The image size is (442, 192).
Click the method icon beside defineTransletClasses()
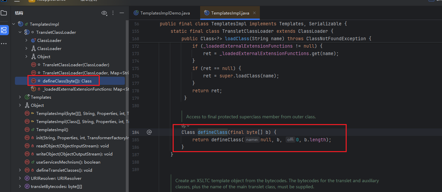tap(27, 170)
